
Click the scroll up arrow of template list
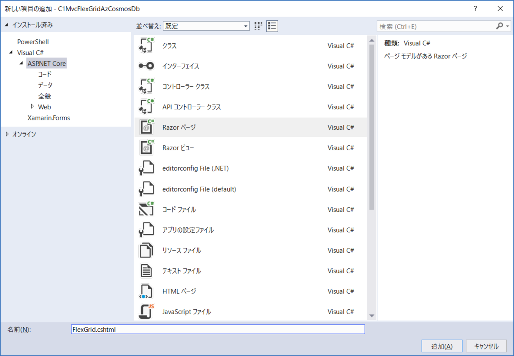click(372, 40)
